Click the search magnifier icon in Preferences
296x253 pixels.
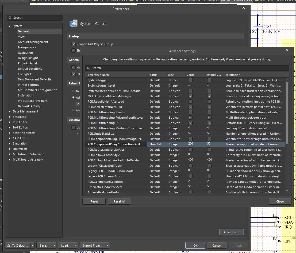[x=10, y=18]
